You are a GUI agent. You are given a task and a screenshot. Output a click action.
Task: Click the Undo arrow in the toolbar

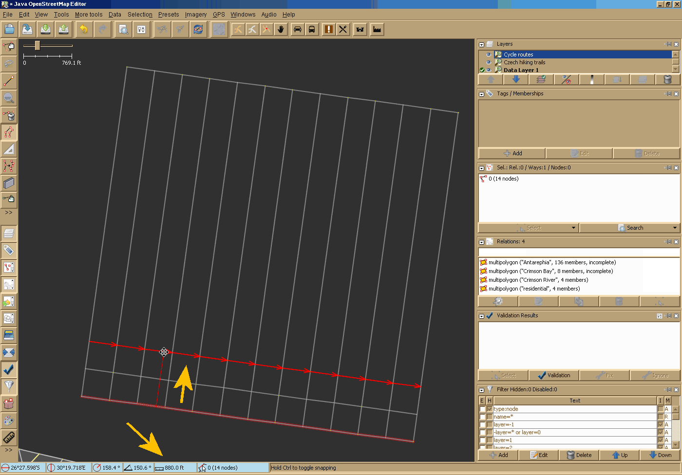(84, 30)
